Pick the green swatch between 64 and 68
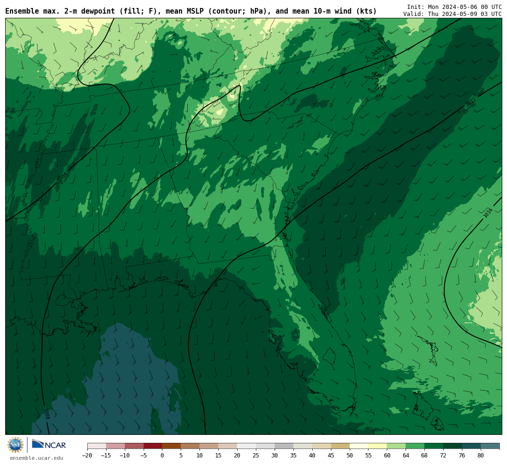 click(415, 446)
